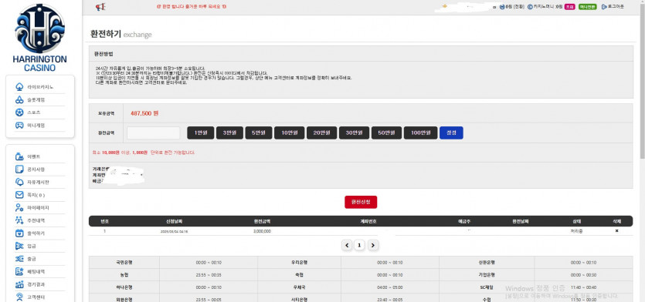Open the live casino spade icon
Screen dimensions: 645x302
tap(19, 87)
